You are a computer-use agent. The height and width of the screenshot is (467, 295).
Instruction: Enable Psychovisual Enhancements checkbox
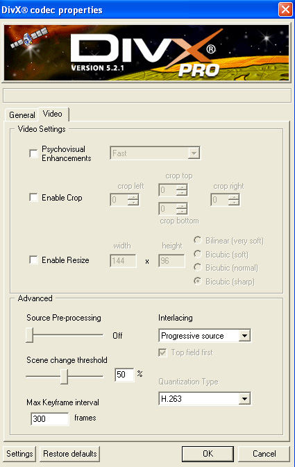34,153
